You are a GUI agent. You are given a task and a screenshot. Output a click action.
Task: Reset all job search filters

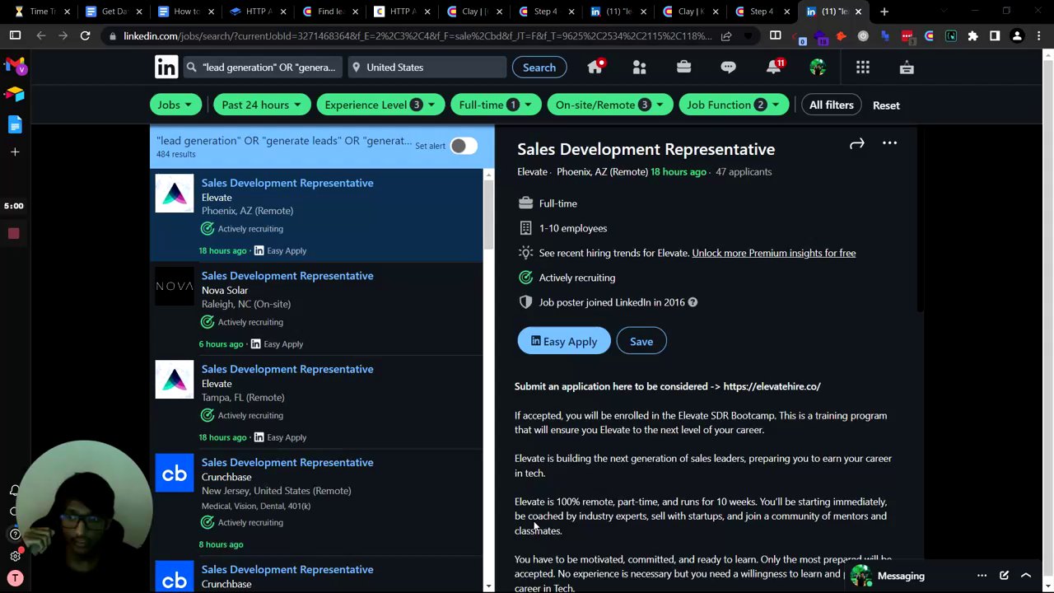pos(886,105)
